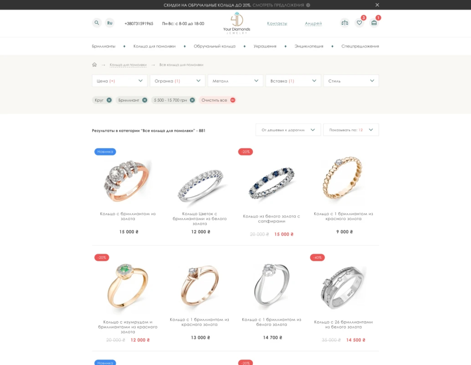Dismiss the promo banner with X
This screenshot has height=365, width=471.
pos(377,5)
